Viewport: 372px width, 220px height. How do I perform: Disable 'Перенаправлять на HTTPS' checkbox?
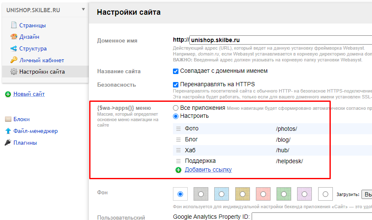point(176,84)
